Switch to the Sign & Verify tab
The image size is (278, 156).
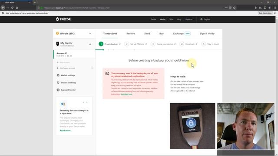pyautogui.click(x=207, y=34)
